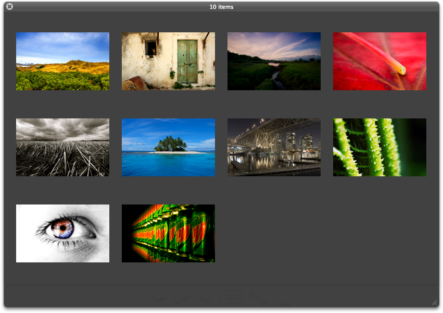Click the "10 items" window title
This screenshot has width=443, height=313.
point(221,7)
